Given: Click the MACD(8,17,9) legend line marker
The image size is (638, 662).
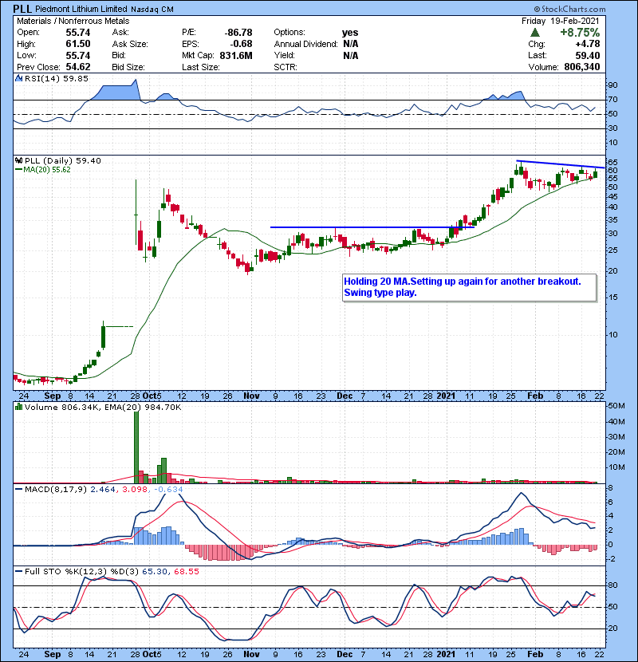Looking at the screenshot, I should [x=19, y=490].
